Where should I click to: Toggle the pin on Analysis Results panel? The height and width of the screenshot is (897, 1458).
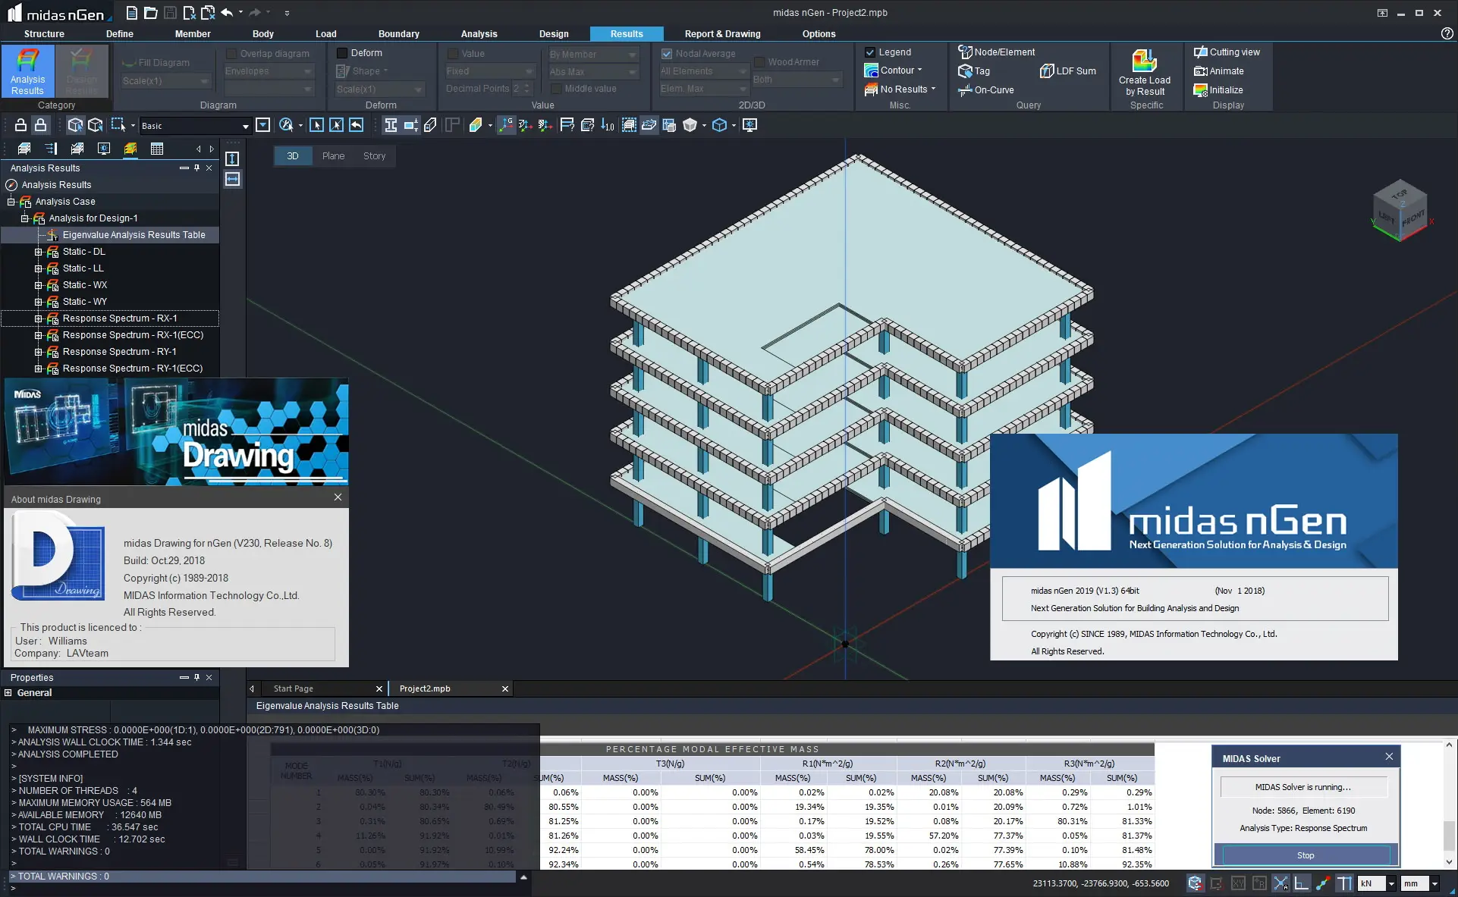(196, 168)
